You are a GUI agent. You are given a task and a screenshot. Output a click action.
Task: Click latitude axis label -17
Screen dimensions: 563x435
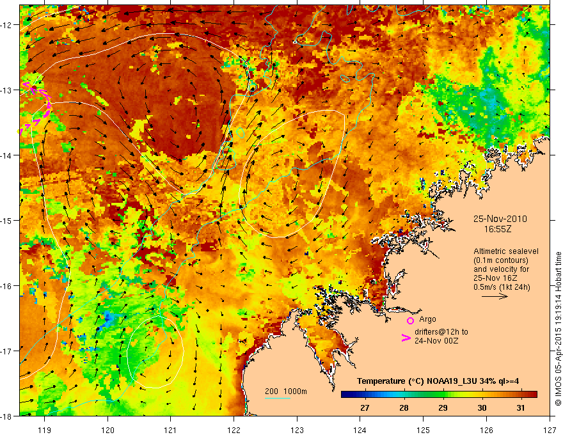7,351
